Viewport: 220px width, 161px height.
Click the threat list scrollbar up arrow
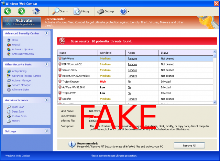pos(214,52)
